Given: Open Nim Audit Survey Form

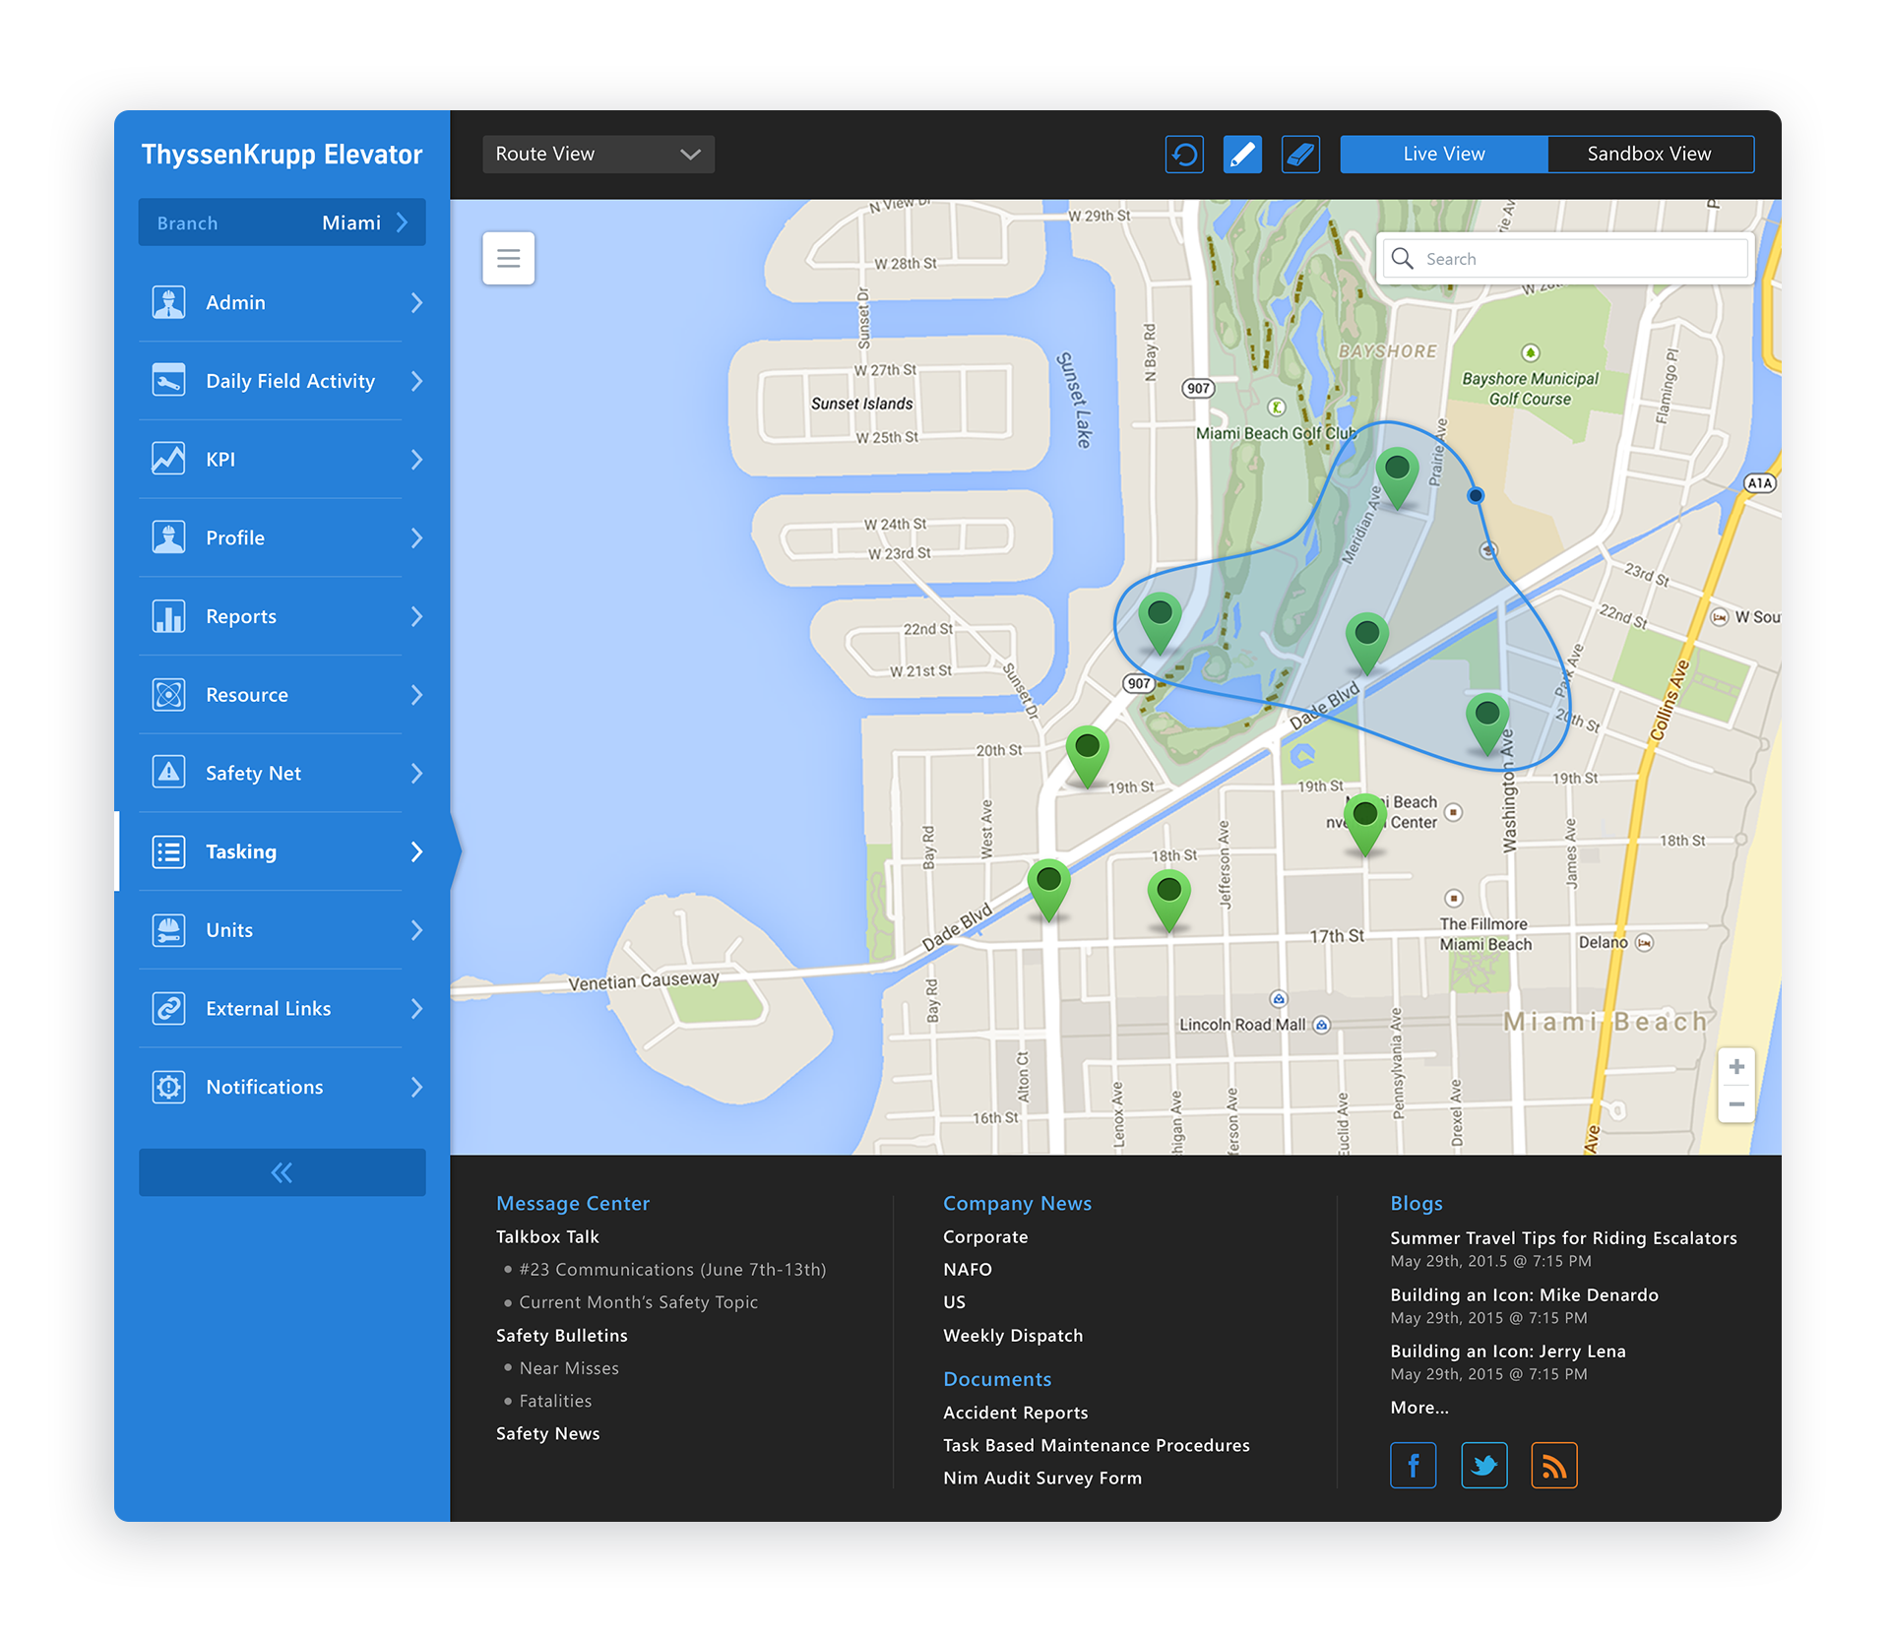Looking at the screenshot, I should click(1042, 1479).
